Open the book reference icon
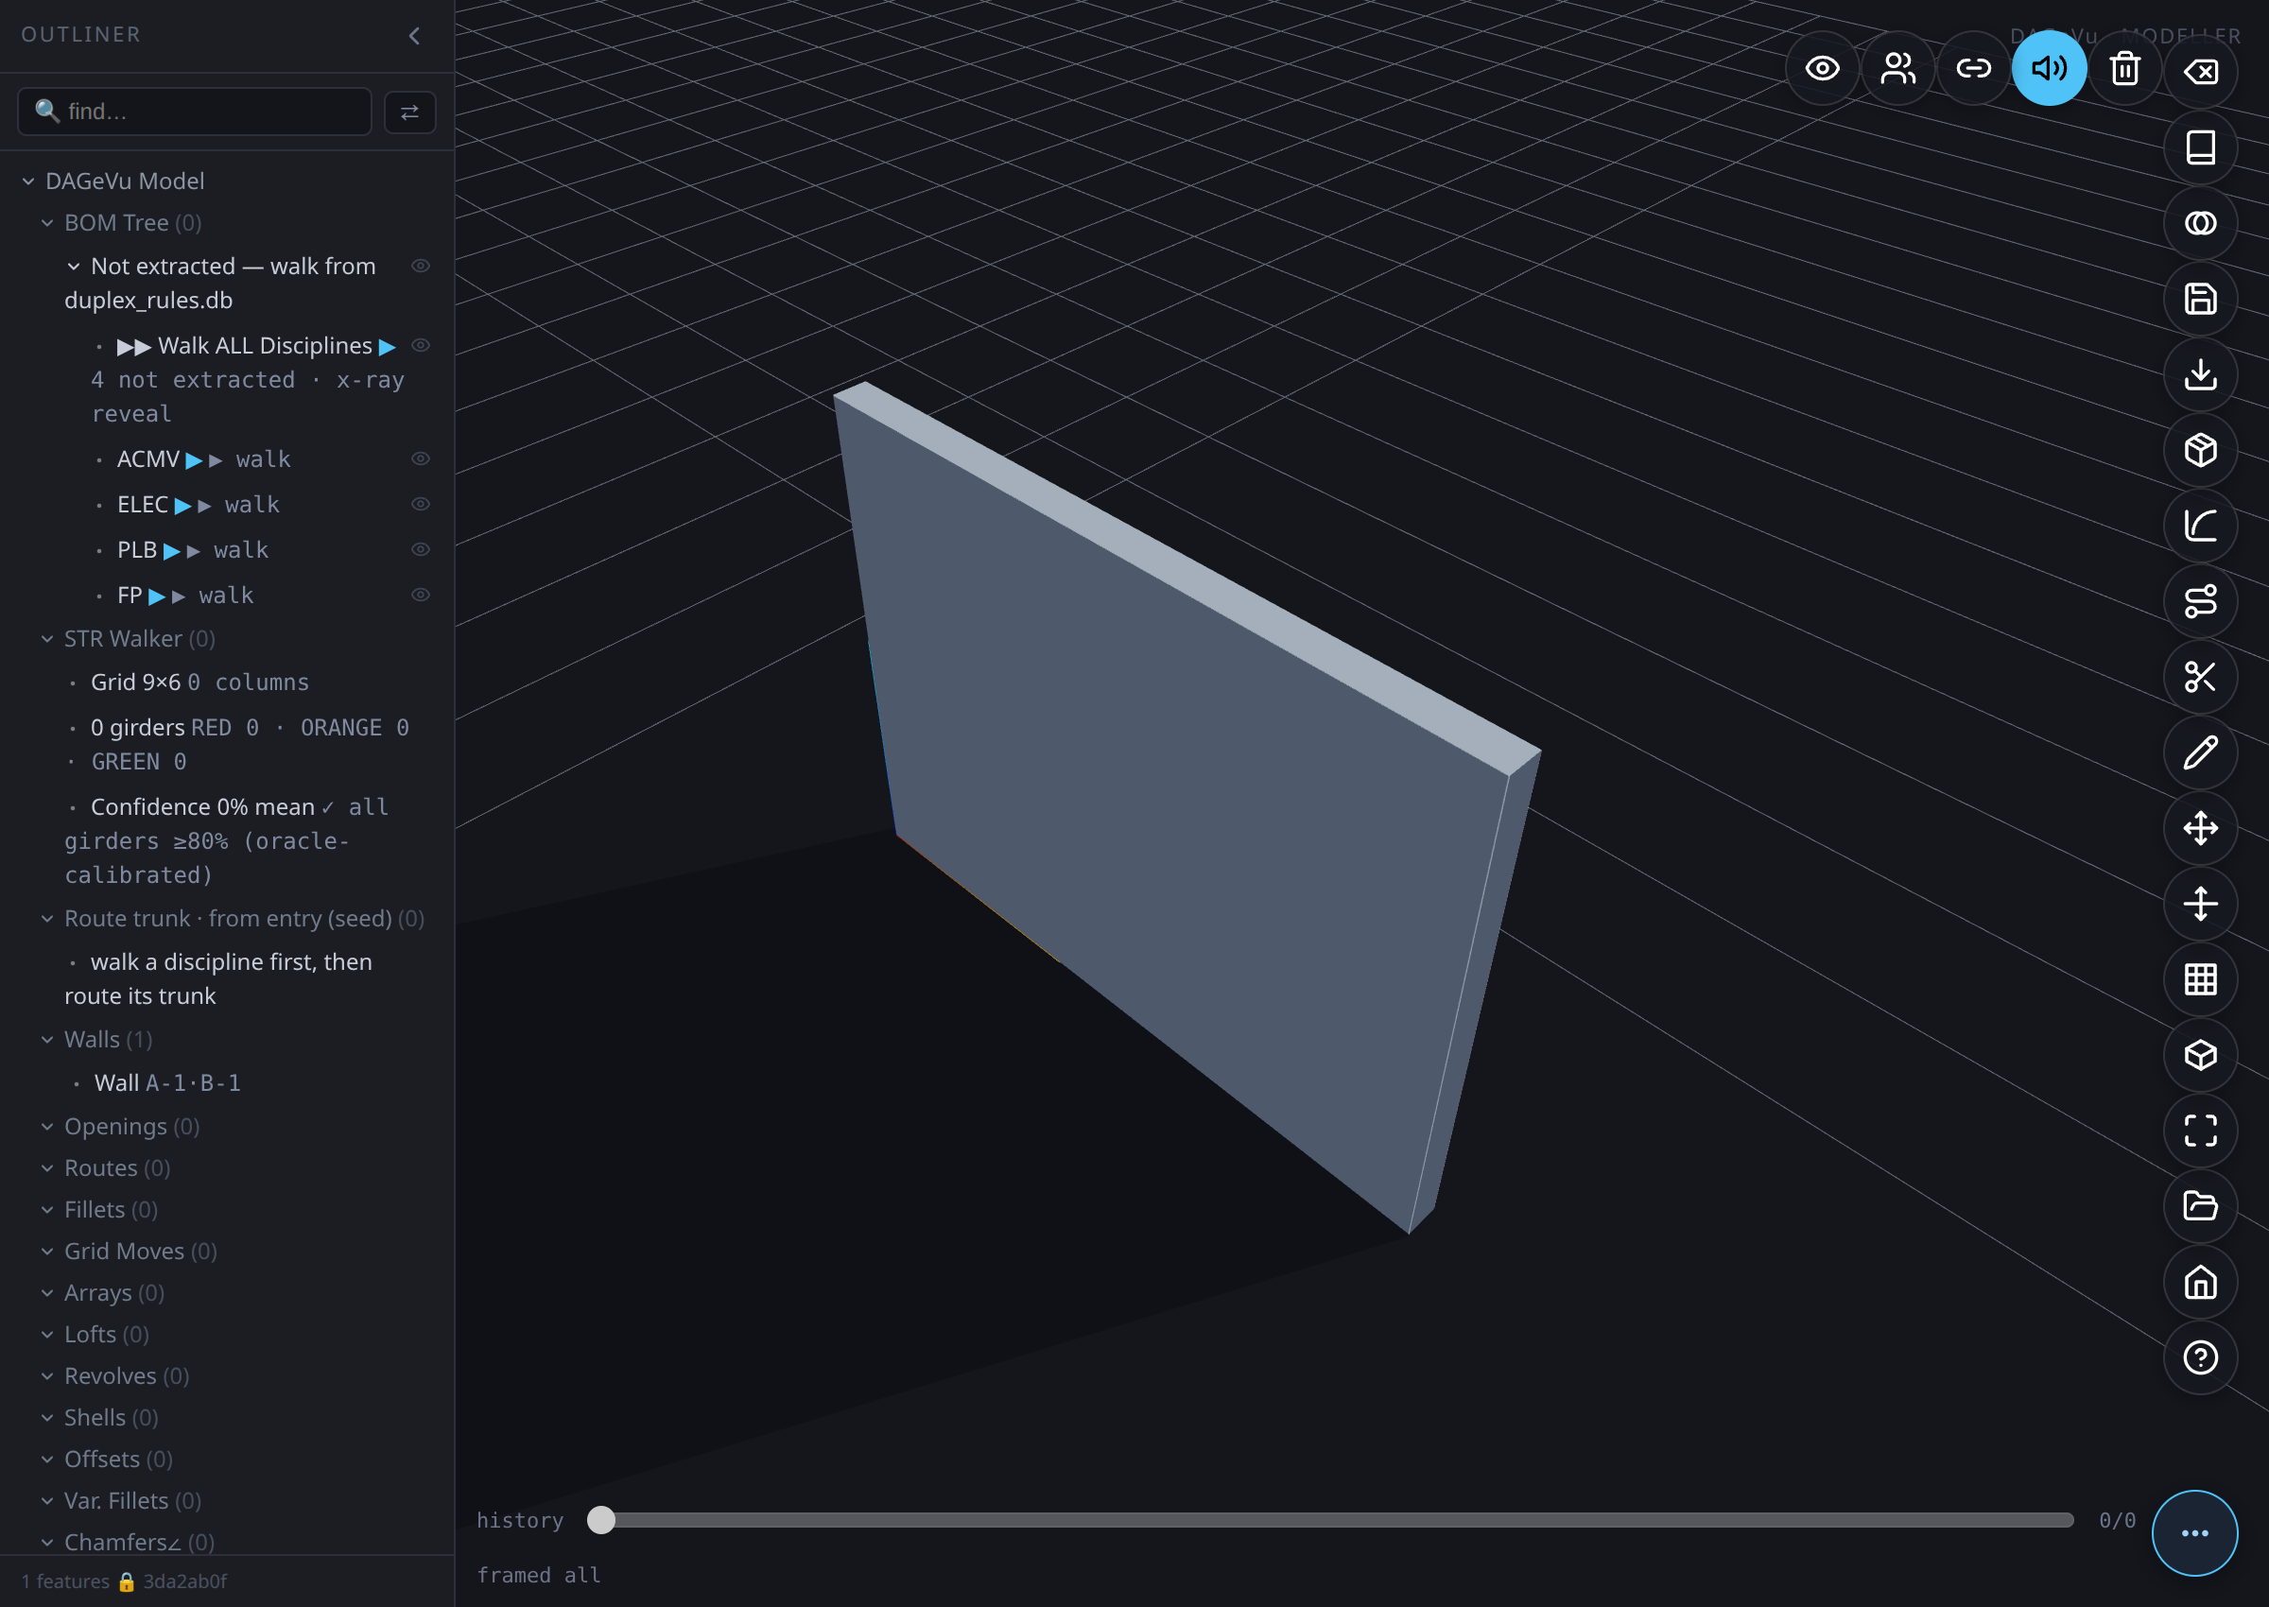 [x=2200, y=147]
